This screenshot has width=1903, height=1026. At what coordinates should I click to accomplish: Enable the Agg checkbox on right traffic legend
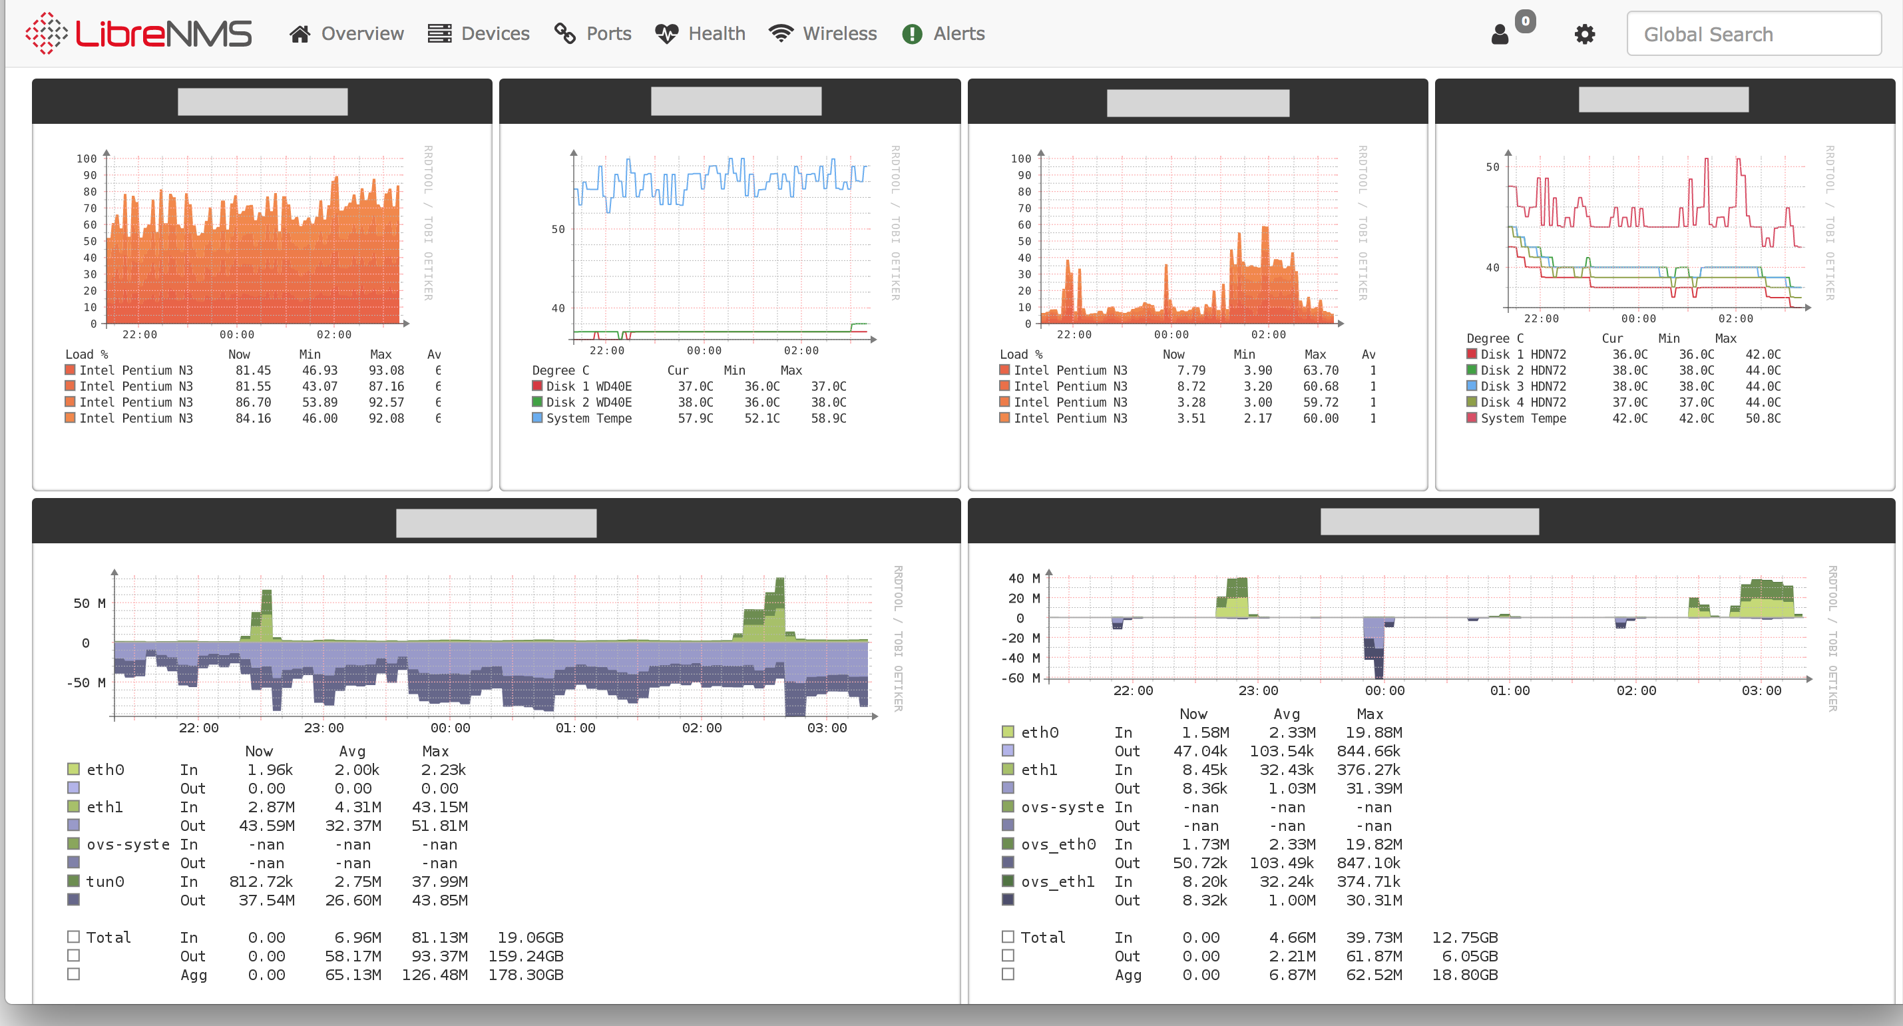[x=1008, y=974]
